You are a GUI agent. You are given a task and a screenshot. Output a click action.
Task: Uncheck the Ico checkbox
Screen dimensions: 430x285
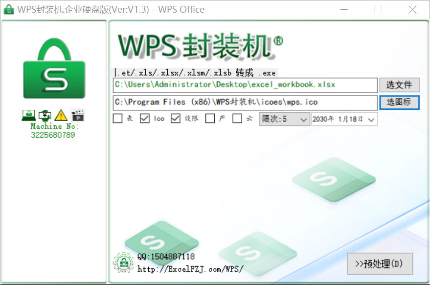(144, 119)
